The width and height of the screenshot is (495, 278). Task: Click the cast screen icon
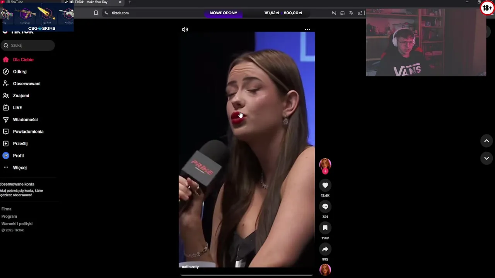tap(342, 13)
